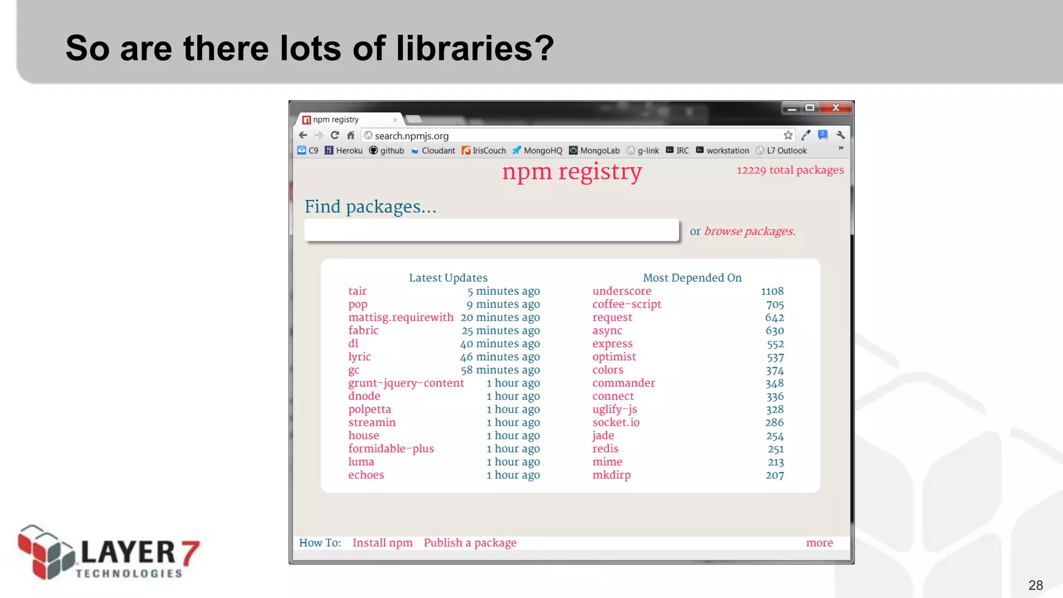This screenshot has width=1063, height=598.
Task: Open the fabric package link
Action: coord(363,331)
